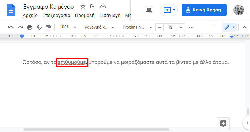Open the Επεξεργασία menu
Viewport: 250px width, 132px height.
tap(56, 15)
